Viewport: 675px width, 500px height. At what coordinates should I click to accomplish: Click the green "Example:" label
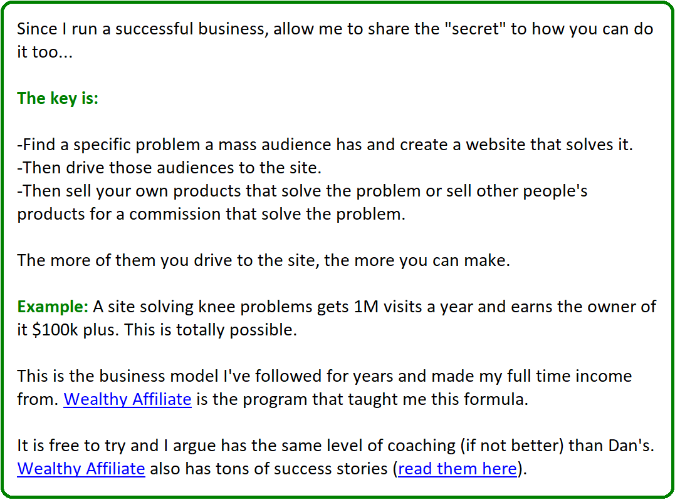point(53,307)
